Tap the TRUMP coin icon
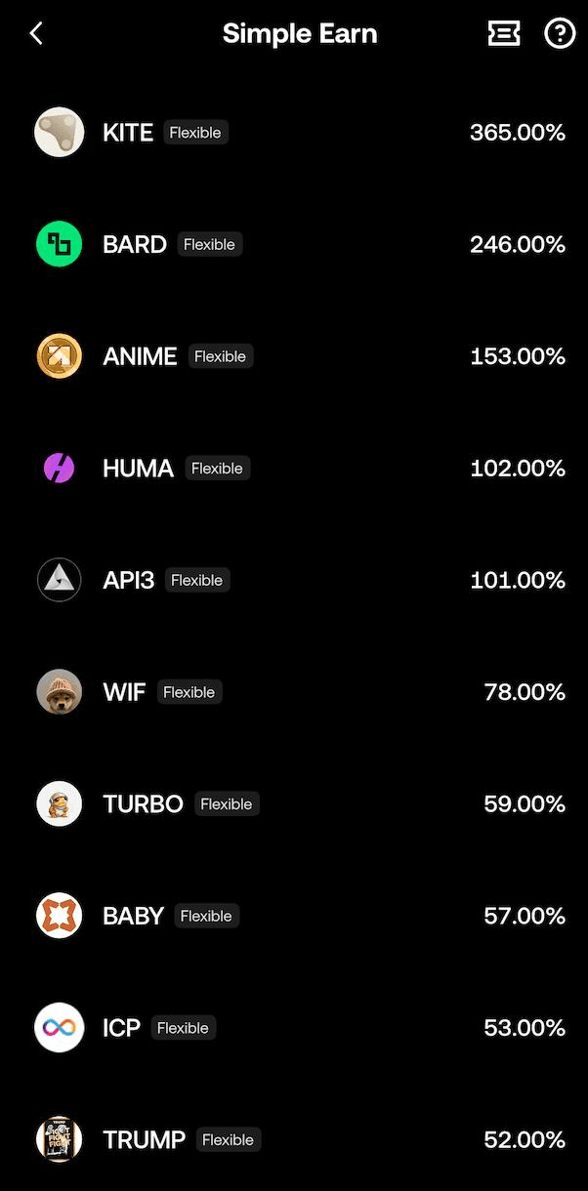588x1191 pixels. (59, 1139)
